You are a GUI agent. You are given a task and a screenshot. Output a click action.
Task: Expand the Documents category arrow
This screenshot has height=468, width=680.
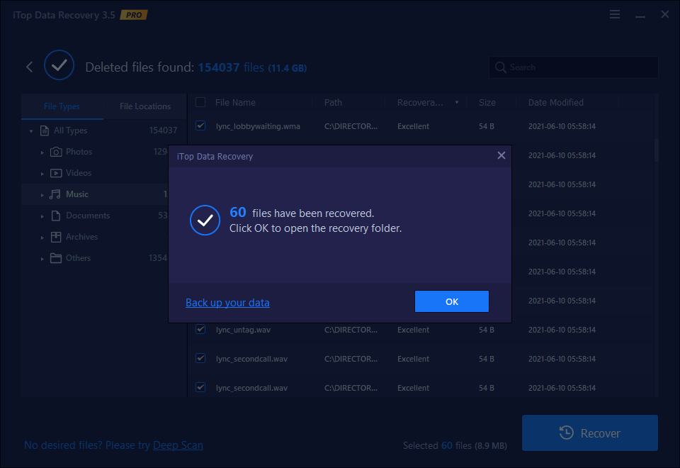tap(42, 216)
